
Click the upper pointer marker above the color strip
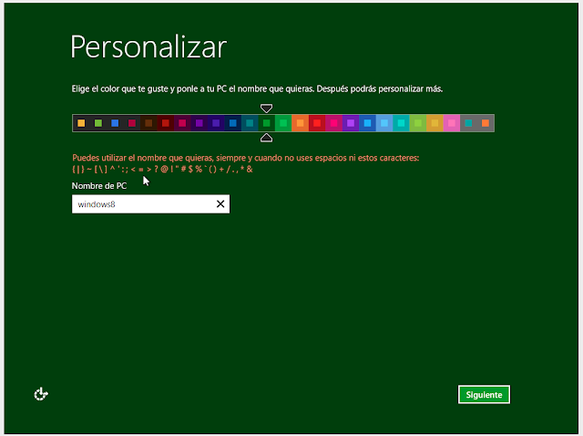(266, 109)
